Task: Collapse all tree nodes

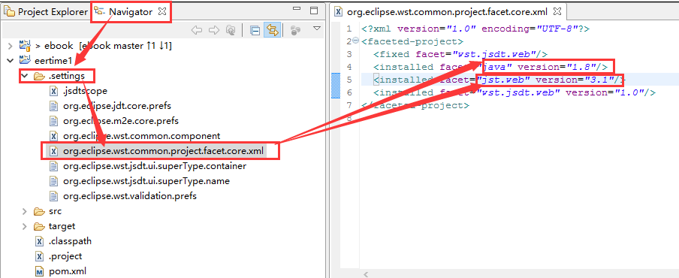Action: 255,30
